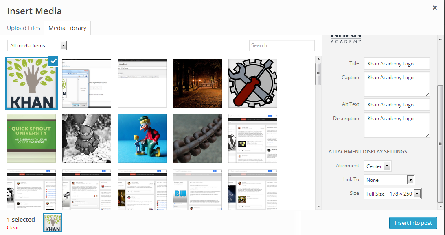Open the Alignment dropdown set to Center
Viewport: 445px width, 235px height.
[377, 166]
